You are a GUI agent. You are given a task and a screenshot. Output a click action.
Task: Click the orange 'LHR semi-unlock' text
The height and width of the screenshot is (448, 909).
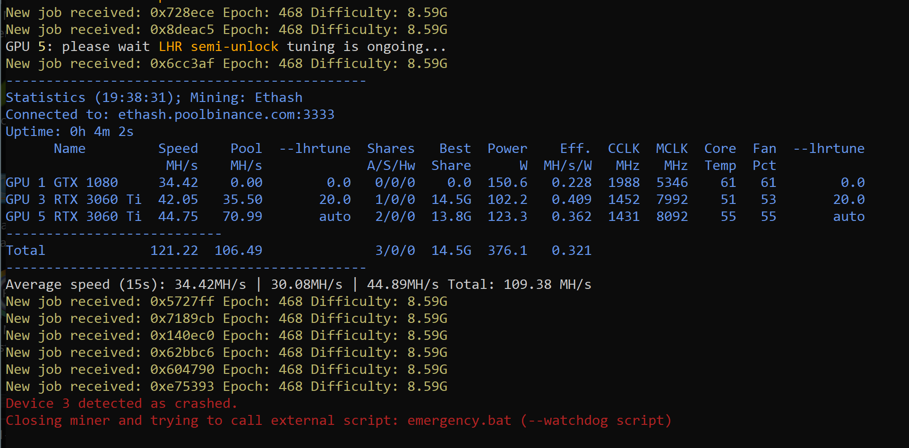point(218,47)
